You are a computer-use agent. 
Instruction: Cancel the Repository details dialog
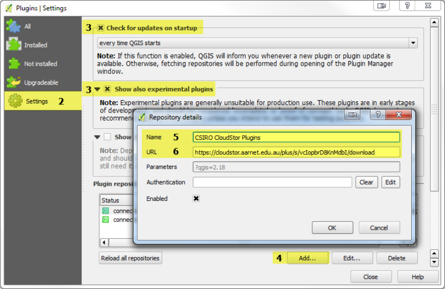(379, 228)
